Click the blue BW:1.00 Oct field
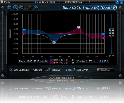 tap(61, 60)
